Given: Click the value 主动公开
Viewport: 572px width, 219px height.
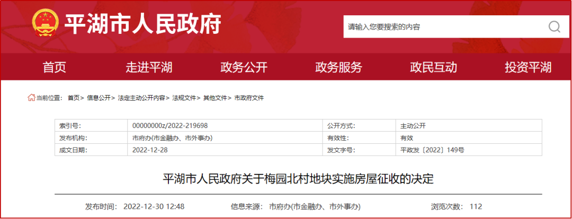Looking at the screenshot, I should [413, 126].
